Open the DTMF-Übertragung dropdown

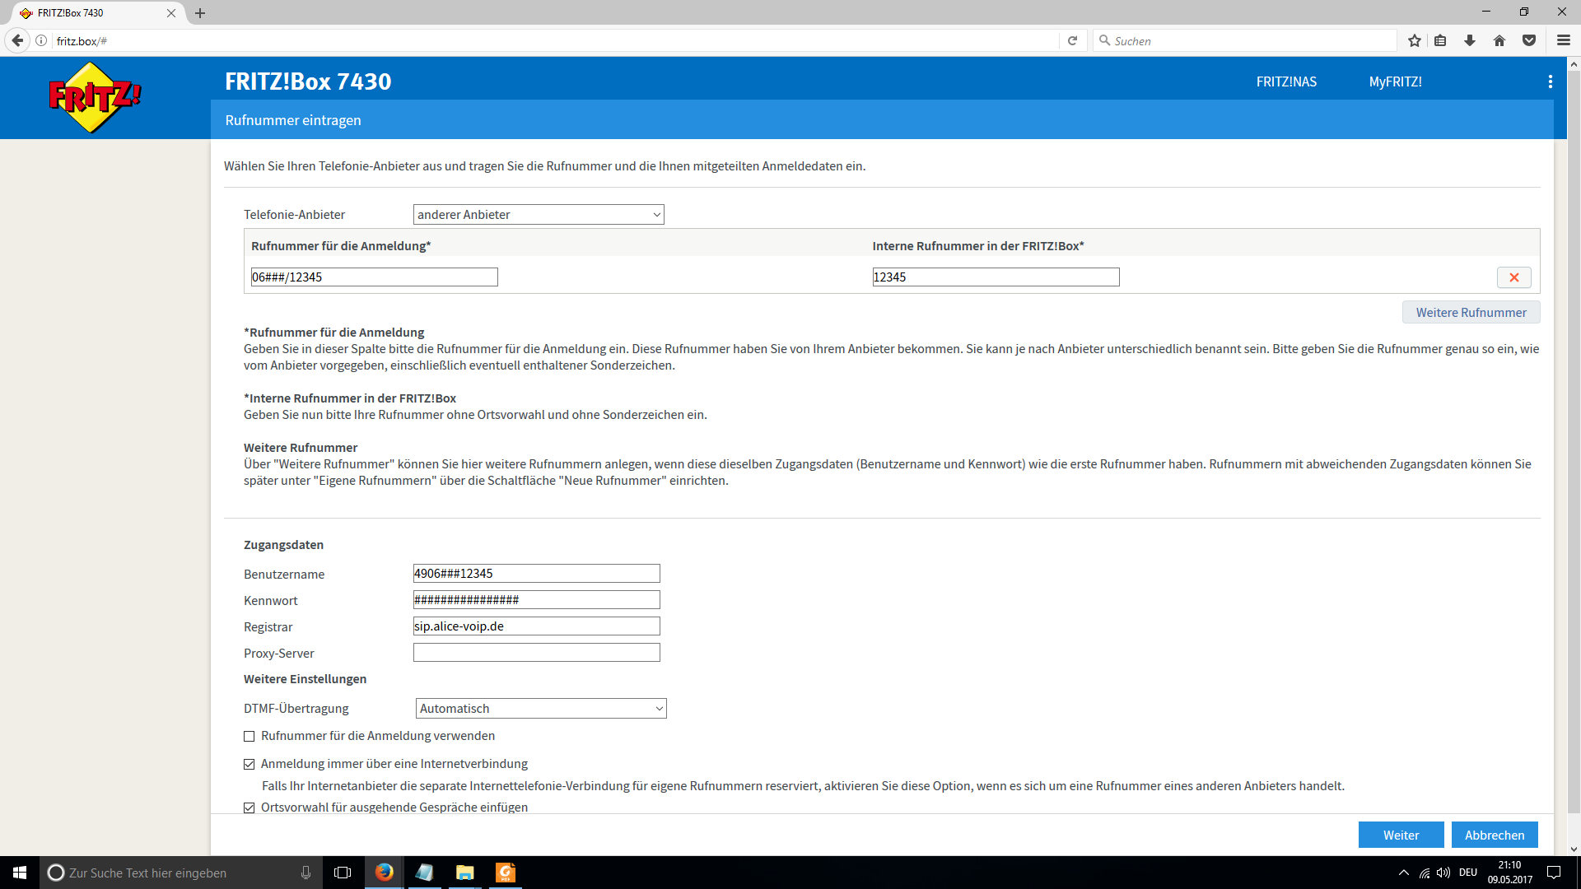pos(541,709)
